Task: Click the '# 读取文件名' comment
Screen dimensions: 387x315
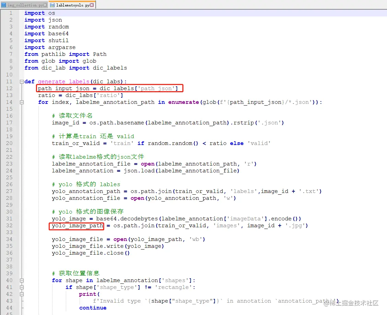Action: [72, 116]
